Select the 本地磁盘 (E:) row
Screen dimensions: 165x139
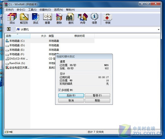coord(50,50)
